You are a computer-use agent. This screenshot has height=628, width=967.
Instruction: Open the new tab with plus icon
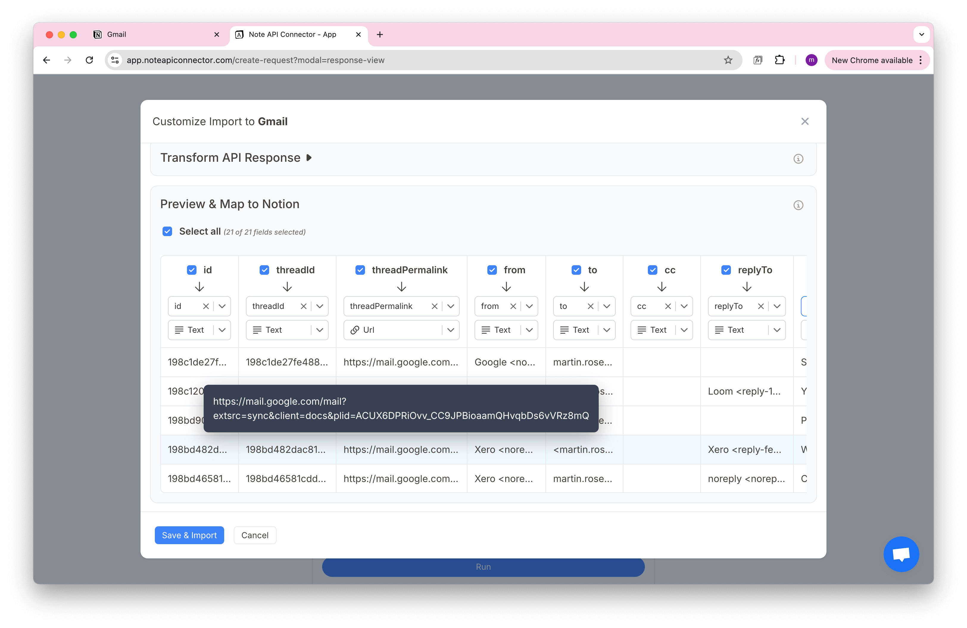pyautogui.click(x=380, y=34)
